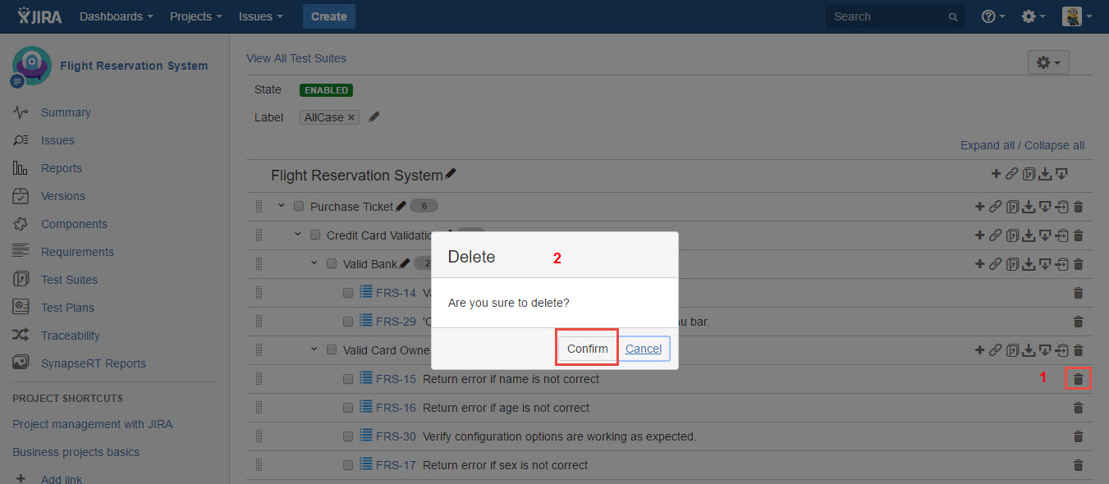Click the Search field in header
1109x484 pixels.
[x=887, y=16]
